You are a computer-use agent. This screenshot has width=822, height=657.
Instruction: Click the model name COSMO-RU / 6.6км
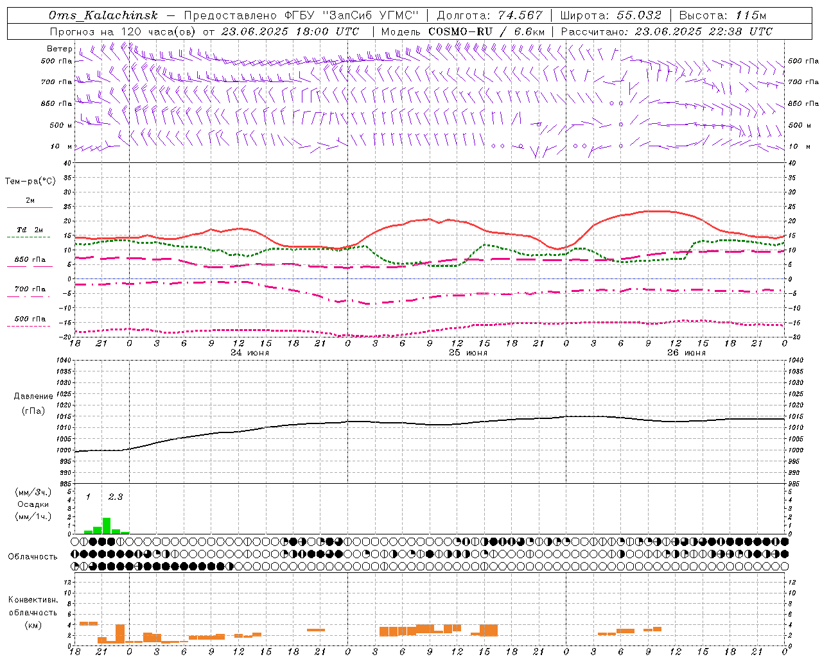tap(487, 31)
